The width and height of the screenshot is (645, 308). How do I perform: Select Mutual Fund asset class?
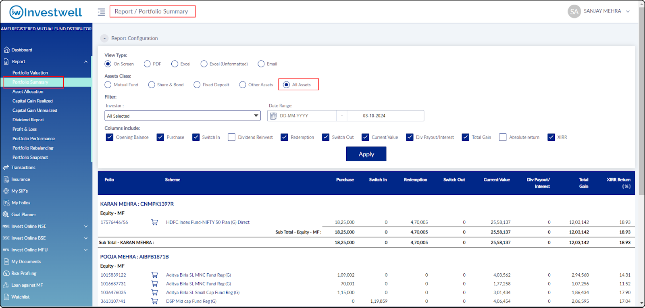pyautogui.click(x=108, y=85)
